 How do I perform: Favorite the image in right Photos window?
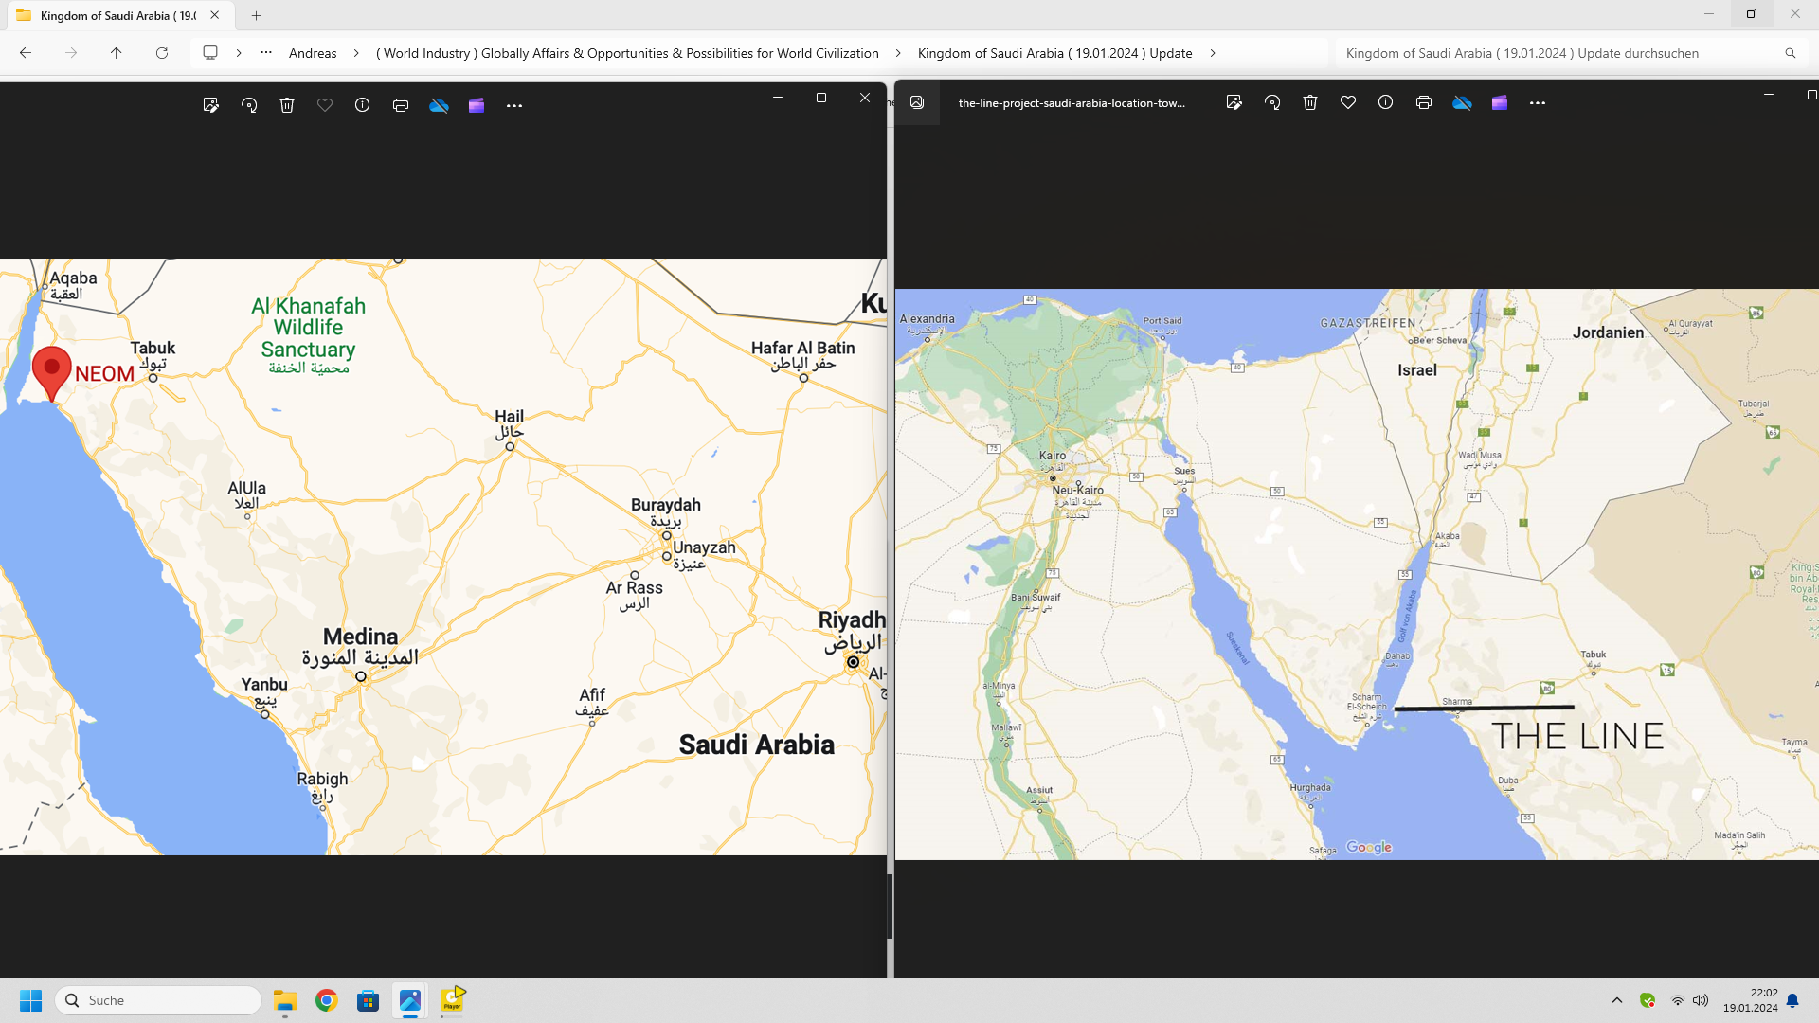1348,102
